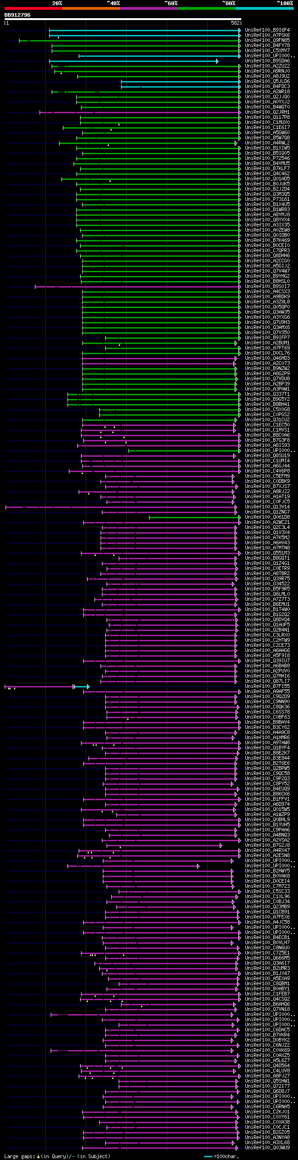Image resolution: width=298 pixels, height=1160 pixels.
Task: Open hit UniRef100_Q9FN85
Action: point(267,41)
